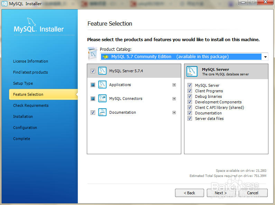Select the Applications row label
The height and width of the screenshot is (205, 275).
coord(120,85)
